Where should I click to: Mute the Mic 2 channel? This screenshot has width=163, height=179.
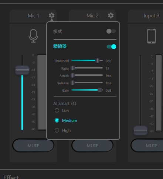92,145
